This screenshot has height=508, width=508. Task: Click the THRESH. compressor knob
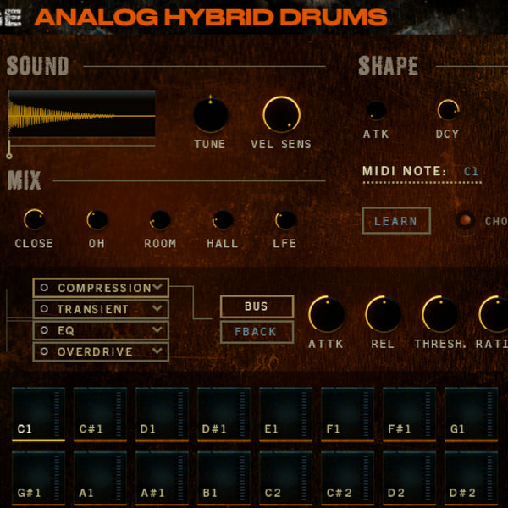(x=439, y=314)
